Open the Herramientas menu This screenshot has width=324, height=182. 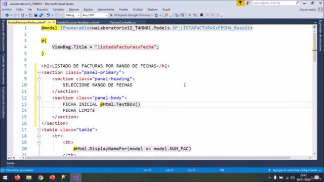pyautogui.click(x=106, y=10)
